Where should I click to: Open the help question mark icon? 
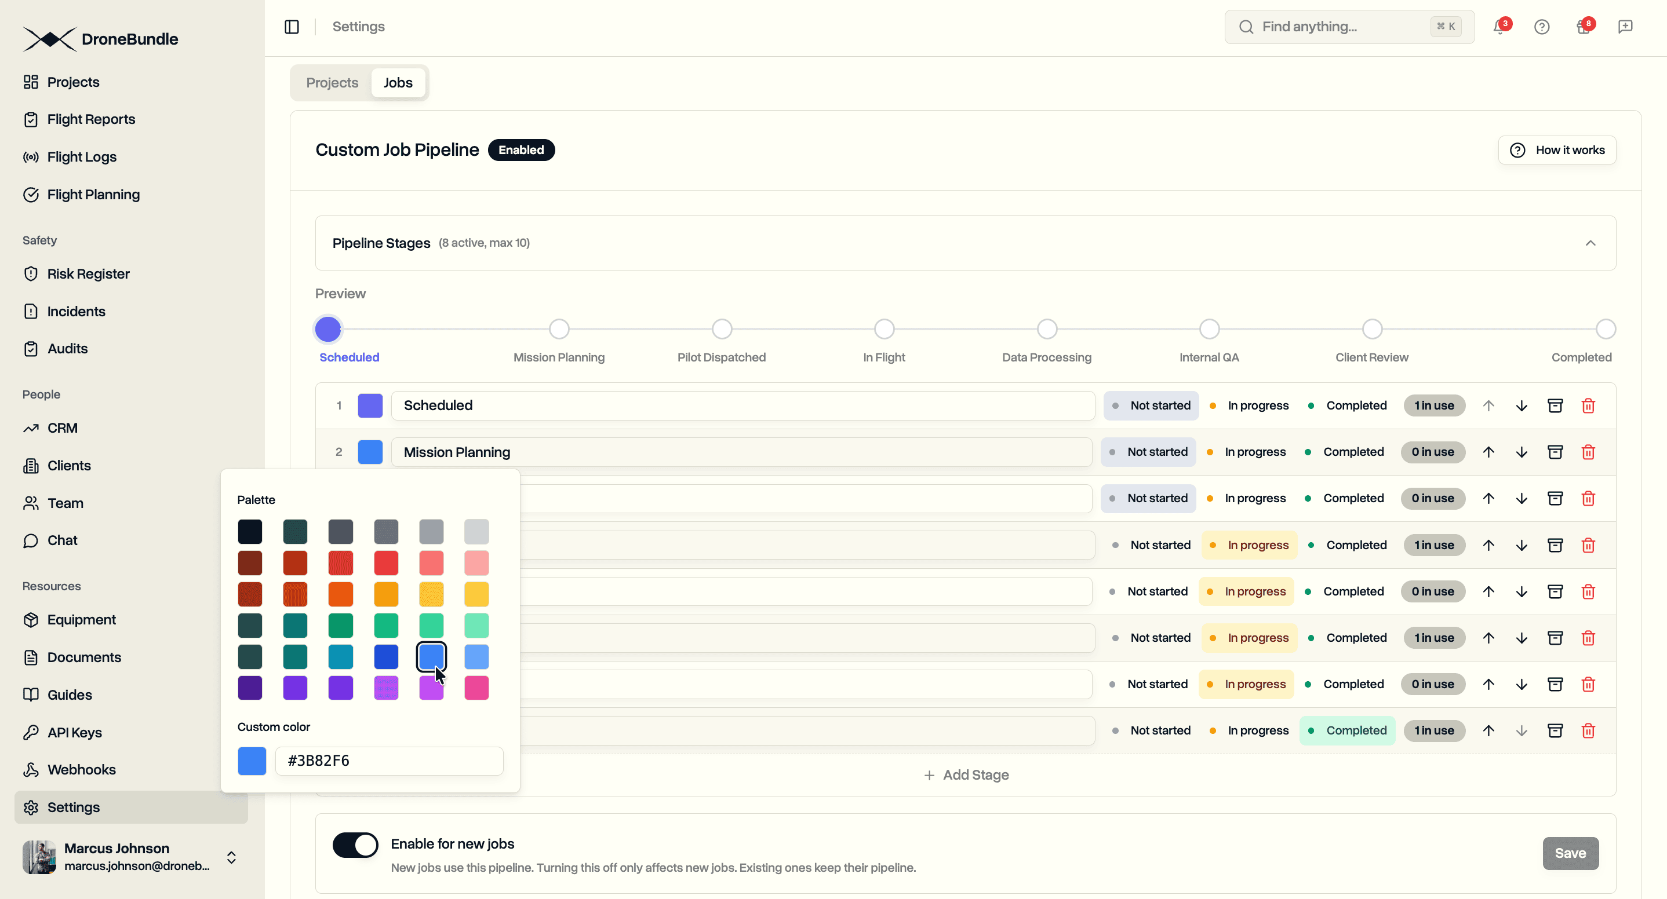[1542, 27]
